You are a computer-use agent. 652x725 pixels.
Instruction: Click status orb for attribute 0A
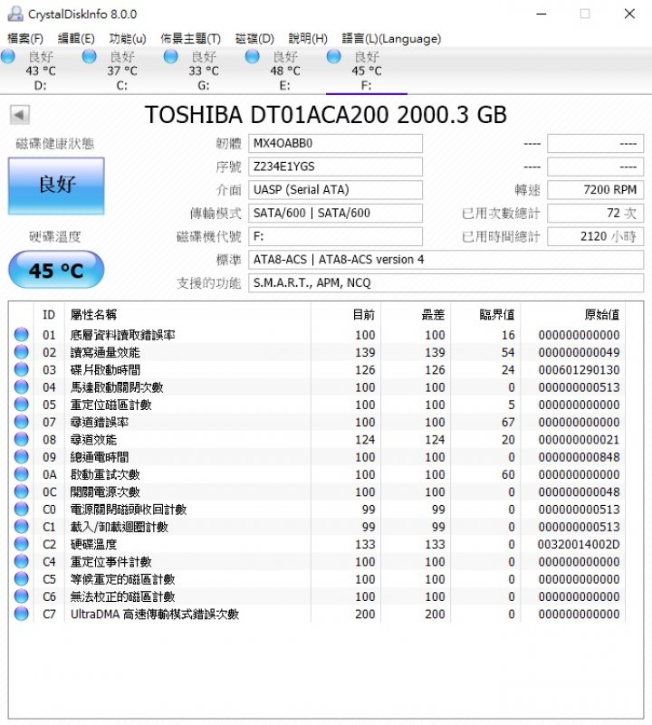pos(22,474)
